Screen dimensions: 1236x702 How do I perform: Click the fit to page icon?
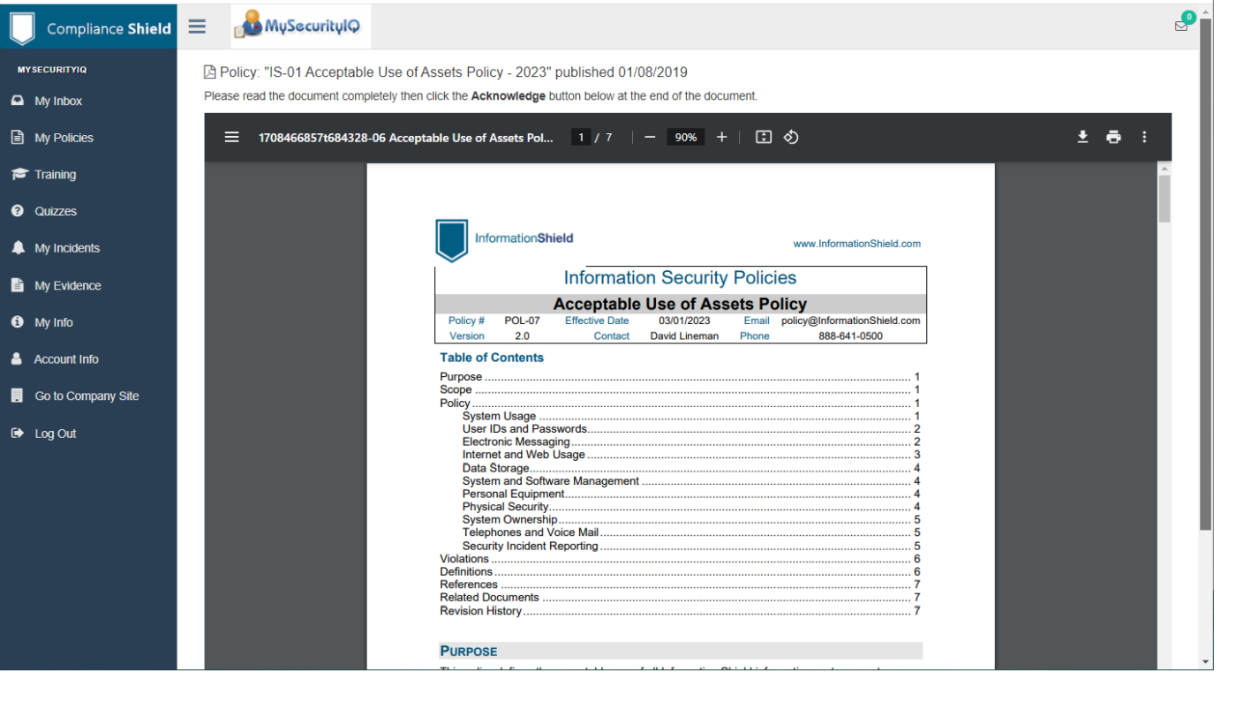click(x=764, y=137)
